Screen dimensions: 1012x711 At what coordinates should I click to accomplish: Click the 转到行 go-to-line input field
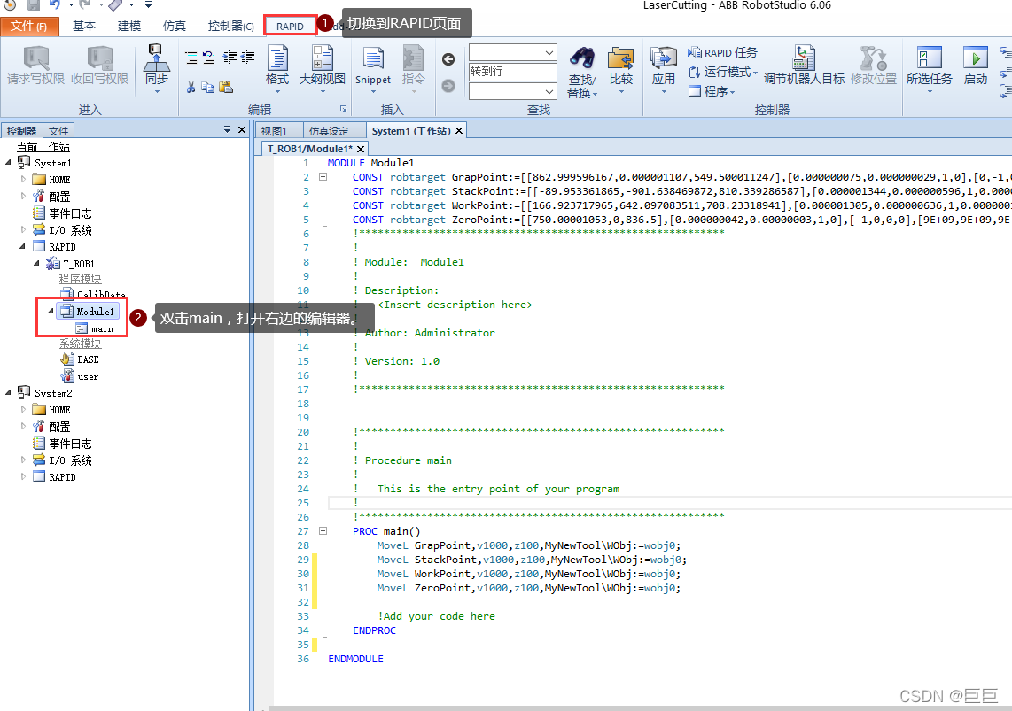(x=513, y=72)
